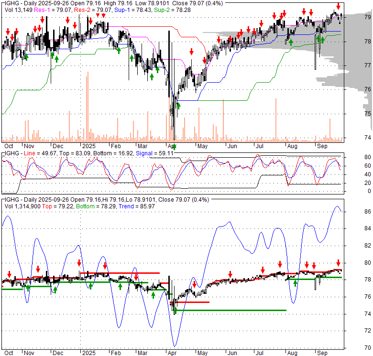This screenshot has width=373, height=356.
Task: Select the Bottom = 16.92 oscillator label
Action: coord(113,153)
